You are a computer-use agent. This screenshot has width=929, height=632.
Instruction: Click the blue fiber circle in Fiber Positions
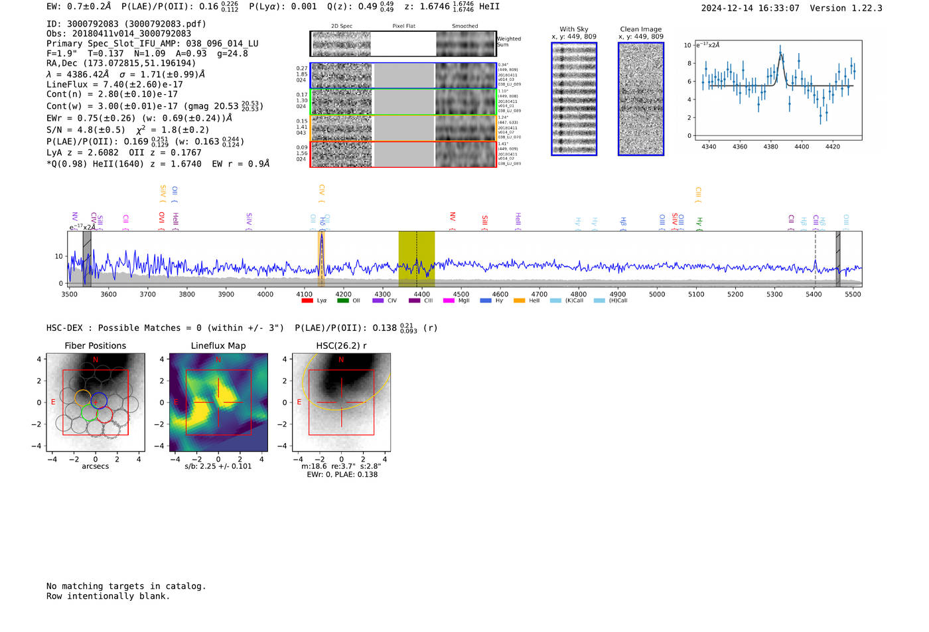[x=99, y=401]
